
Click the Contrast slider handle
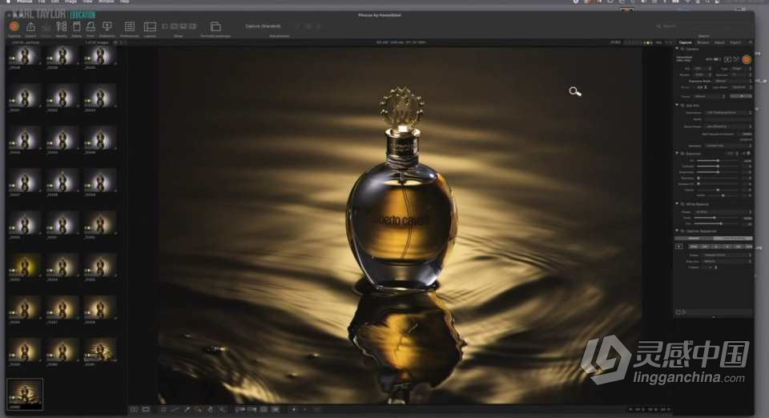tap(718, 166)
